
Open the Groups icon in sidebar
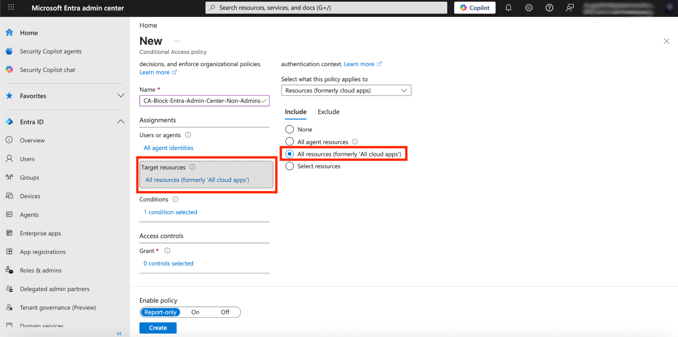pos(9,177)
